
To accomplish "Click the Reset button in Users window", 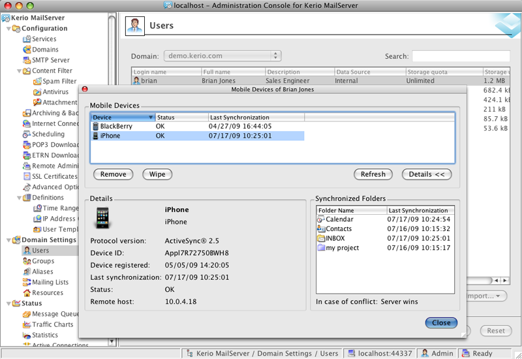I will (x=496, y=331).
